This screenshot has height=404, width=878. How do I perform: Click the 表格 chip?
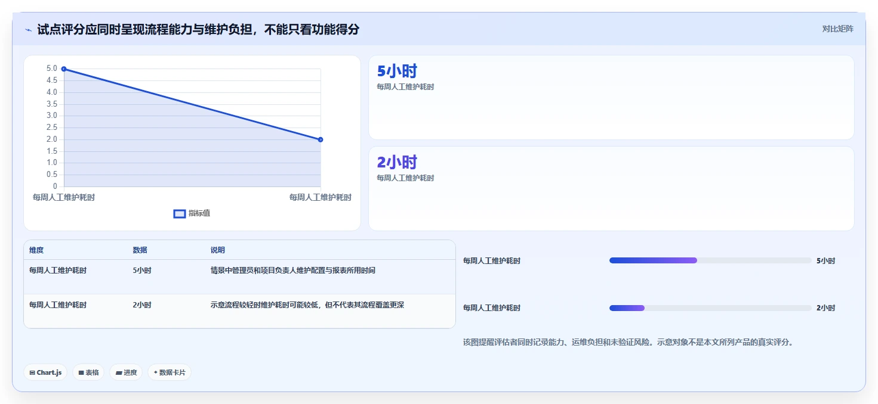click(88, 372)
